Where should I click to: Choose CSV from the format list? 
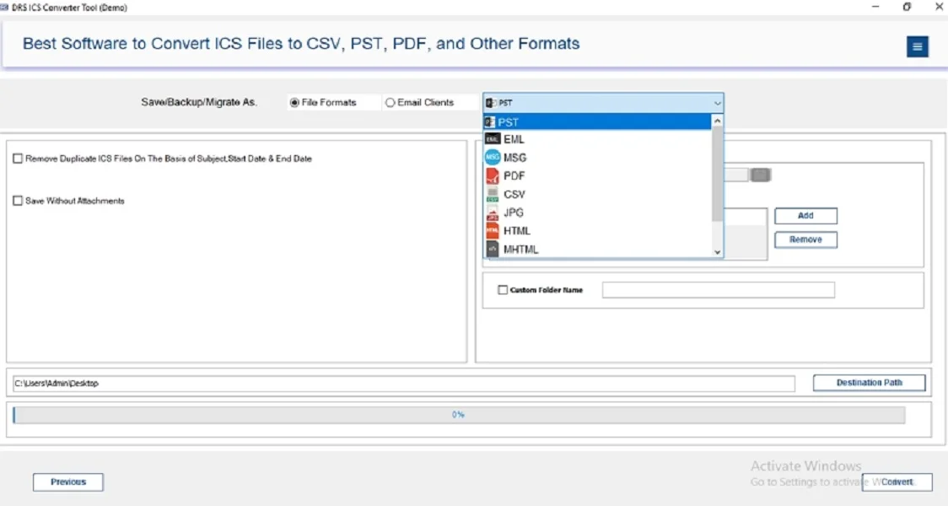click(598, 194)
